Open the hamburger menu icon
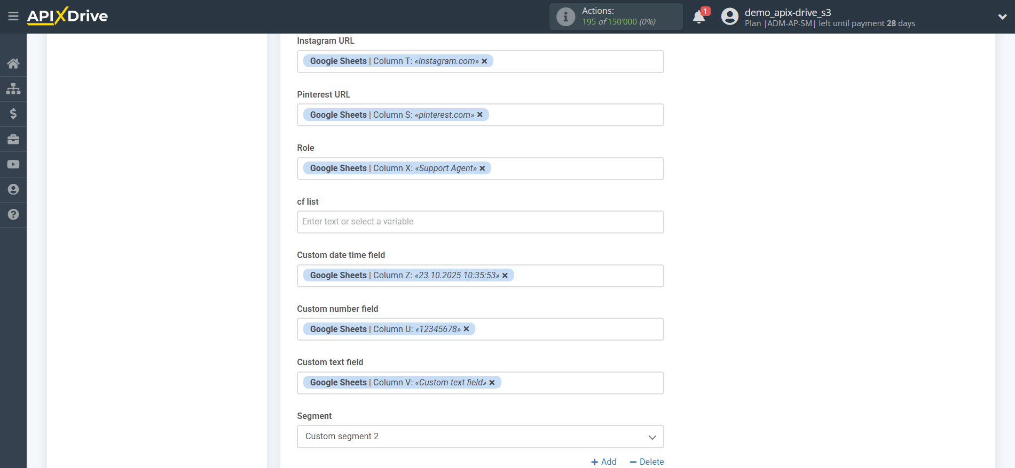Screen dimensions: 1015x468 tap(13, 17)
